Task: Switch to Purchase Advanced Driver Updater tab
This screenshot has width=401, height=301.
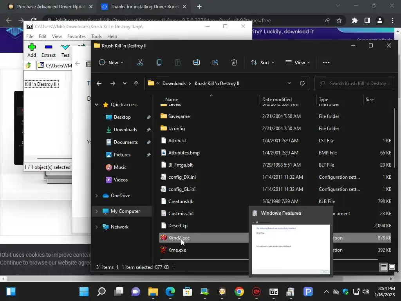Action: click(x=51, y=7)
